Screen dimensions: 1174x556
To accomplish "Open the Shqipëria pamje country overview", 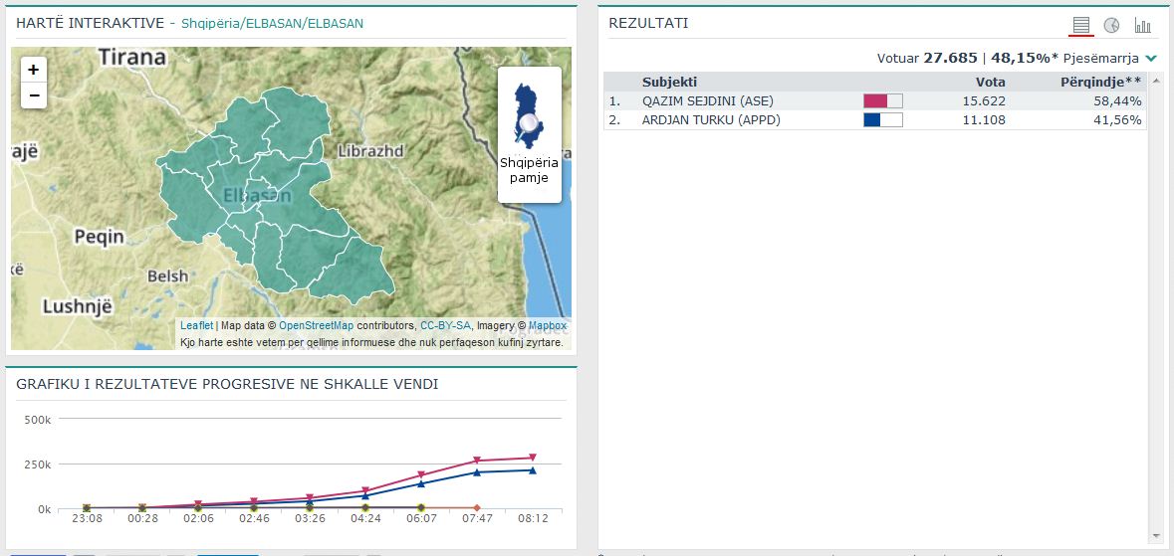I will (x=529, y=135).
